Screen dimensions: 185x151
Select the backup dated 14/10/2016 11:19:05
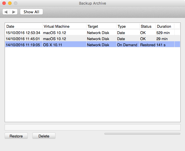(x=92, y=45)
